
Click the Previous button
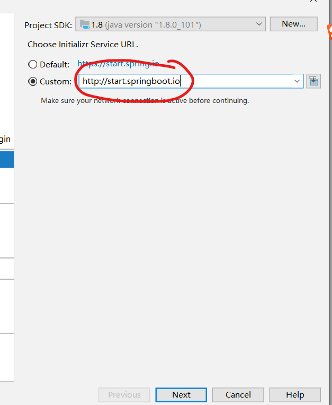click(x=124, y=395)
